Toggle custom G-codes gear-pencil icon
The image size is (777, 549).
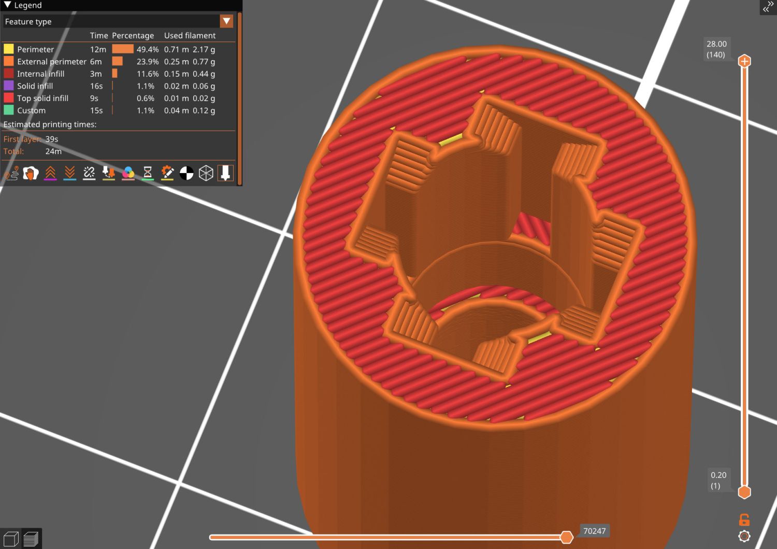pos(167,173)
